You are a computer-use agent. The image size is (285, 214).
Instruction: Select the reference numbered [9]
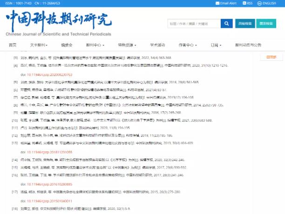point(97,112)
